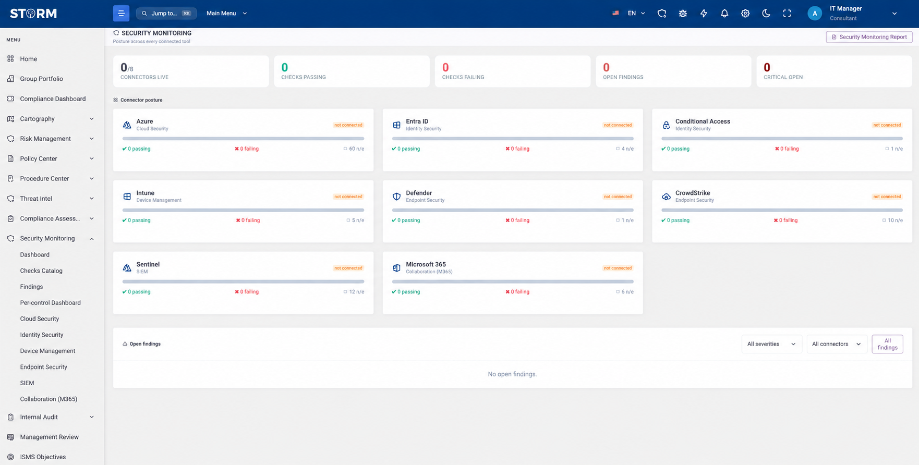919x465 pixels.
Task: Click the Azure connector progress bar
Action: click(x=243, y=139)
